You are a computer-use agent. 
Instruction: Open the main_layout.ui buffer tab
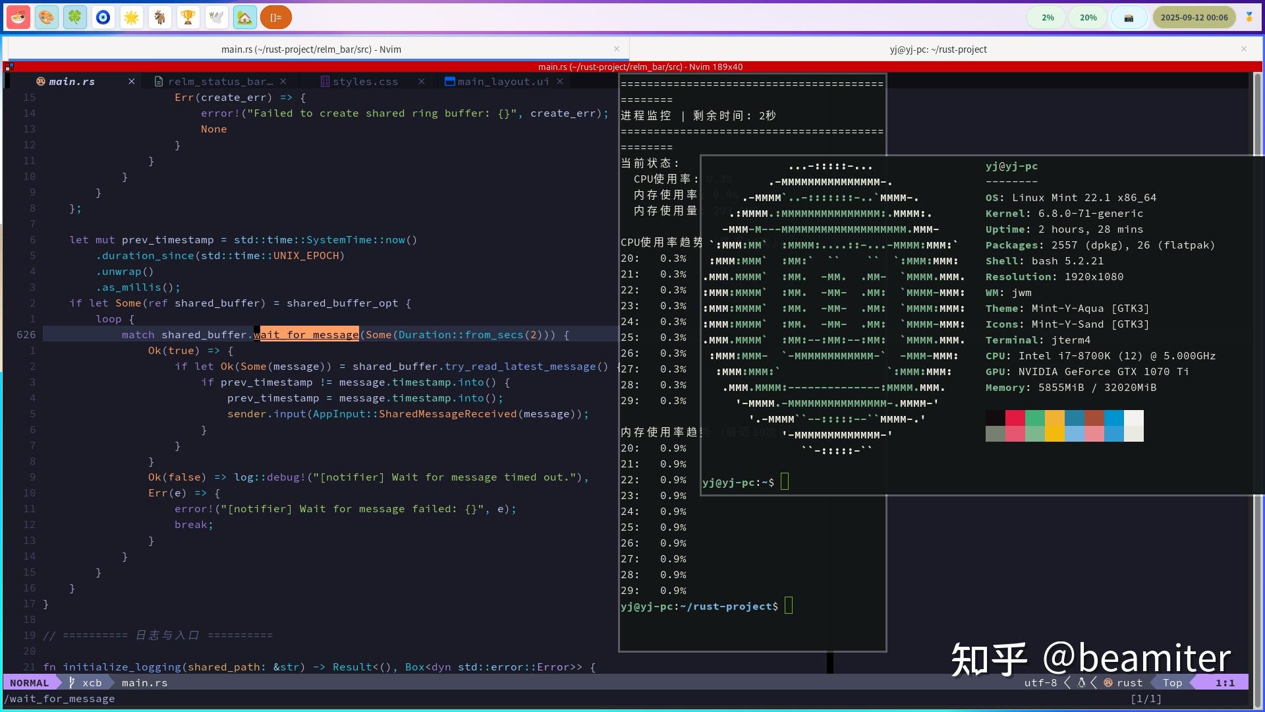pos(503,82)
